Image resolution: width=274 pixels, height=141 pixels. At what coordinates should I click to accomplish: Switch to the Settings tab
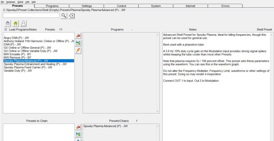click(87, 6)
